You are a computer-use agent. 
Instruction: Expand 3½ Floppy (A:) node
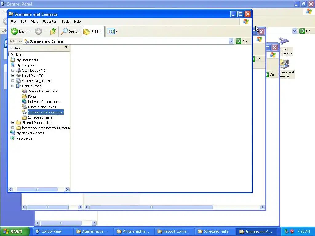coord(13,70)
